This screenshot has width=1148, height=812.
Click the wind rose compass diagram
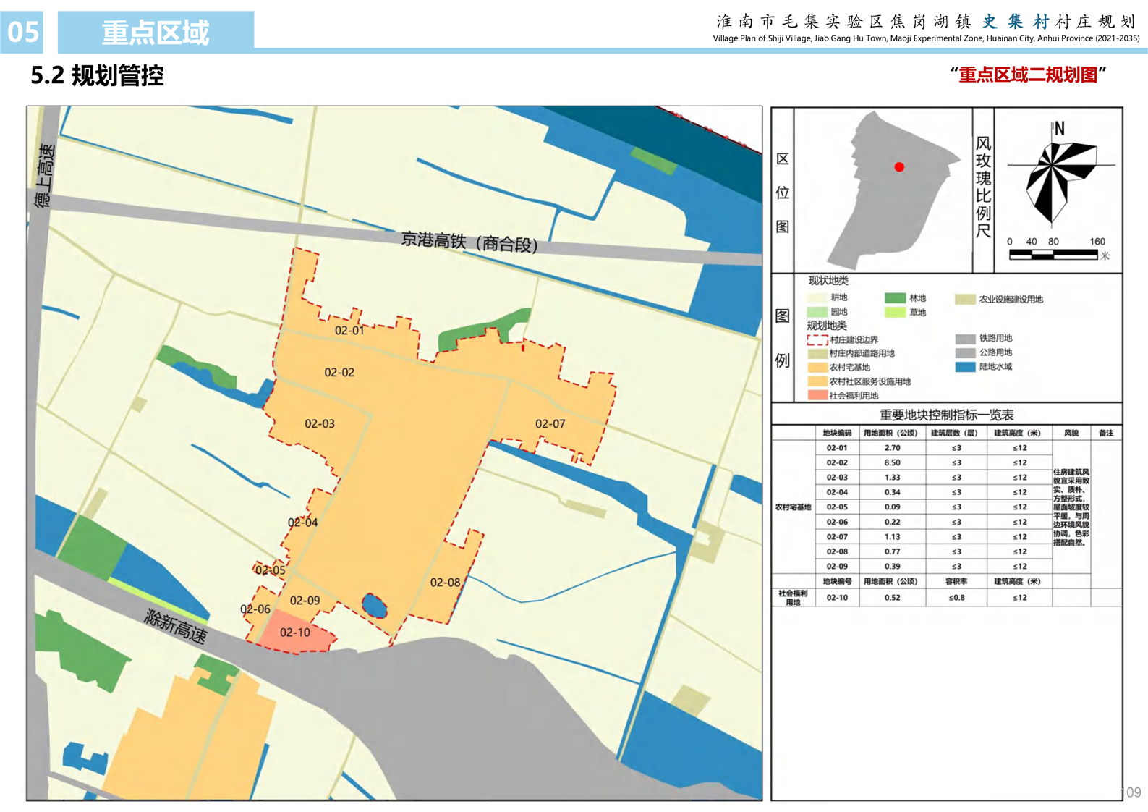1060,179
